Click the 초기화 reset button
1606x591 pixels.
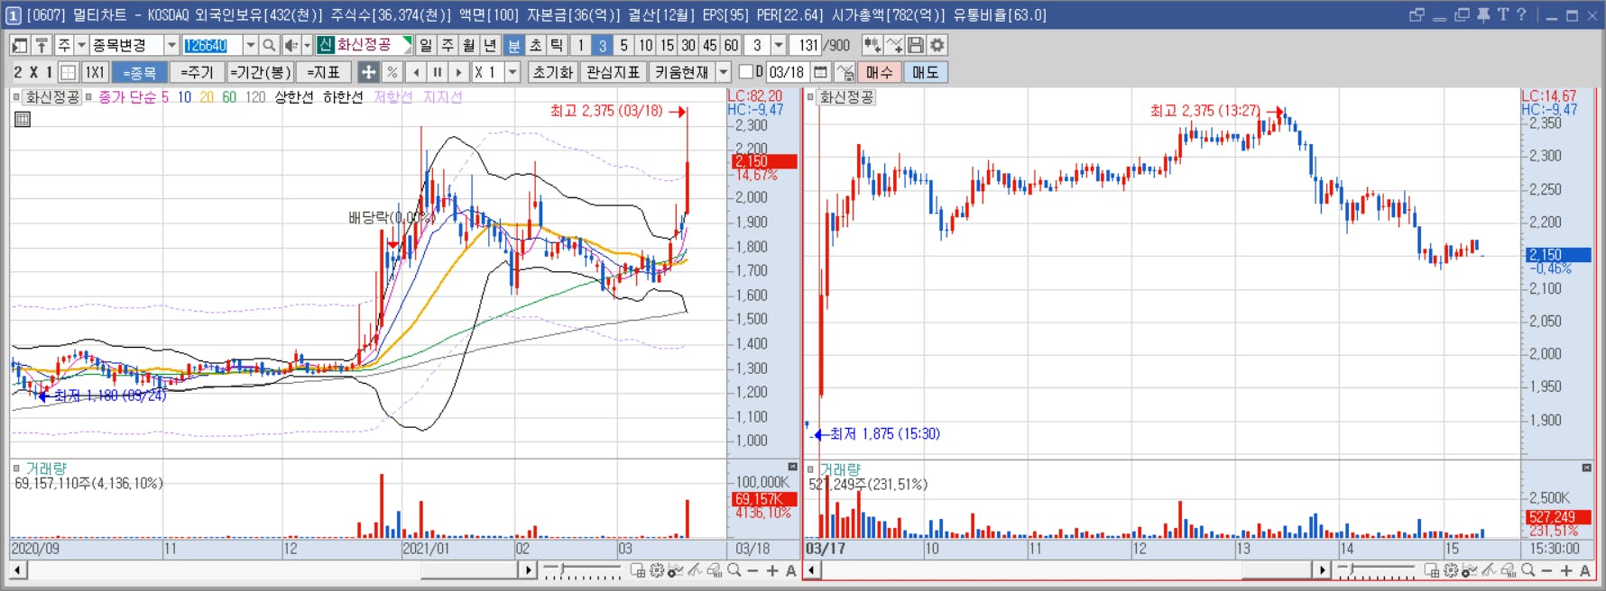(552, 72)
